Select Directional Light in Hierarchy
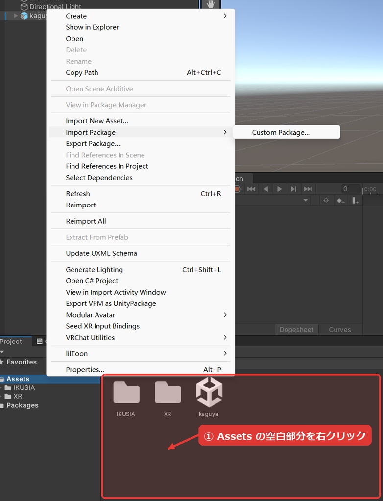The image size is (383, 501). coord(55,7)
